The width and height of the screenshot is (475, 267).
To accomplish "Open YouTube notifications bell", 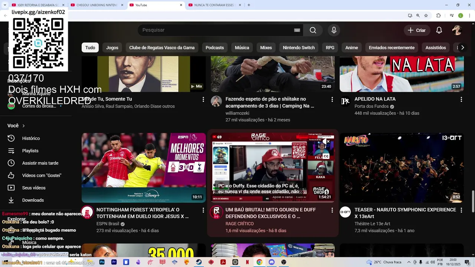I will [439, 30].
